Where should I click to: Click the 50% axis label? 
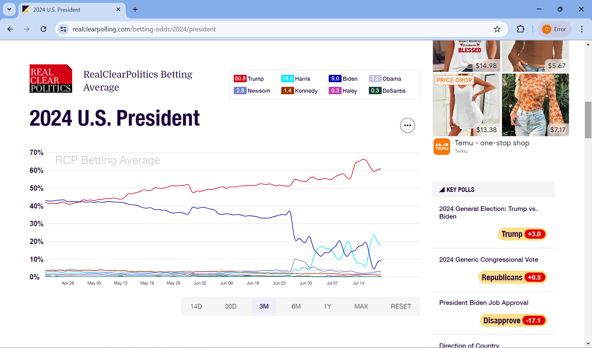[x=36, y=188]
